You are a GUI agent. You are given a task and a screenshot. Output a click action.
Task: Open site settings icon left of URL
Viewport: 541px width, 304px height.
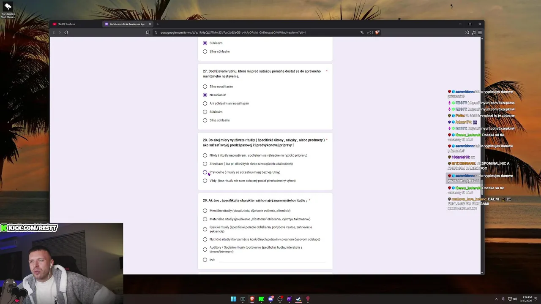(156, 33)
